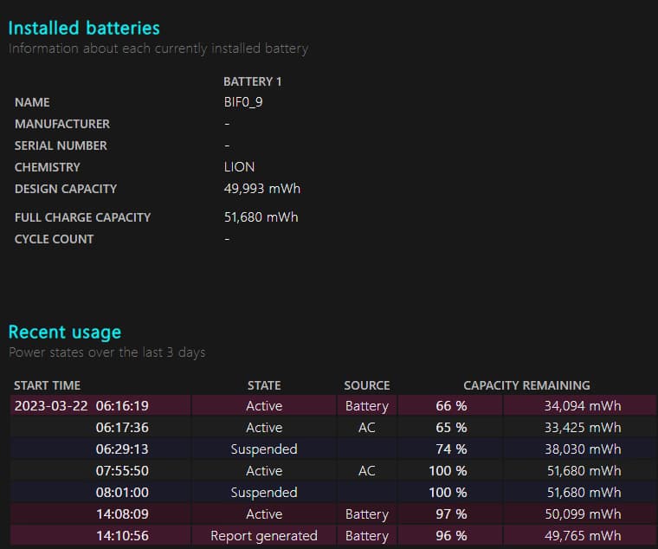Click the Cycle Count label
Screen dimensions: 658x549
pyautogui.click(x=54, y=239)
